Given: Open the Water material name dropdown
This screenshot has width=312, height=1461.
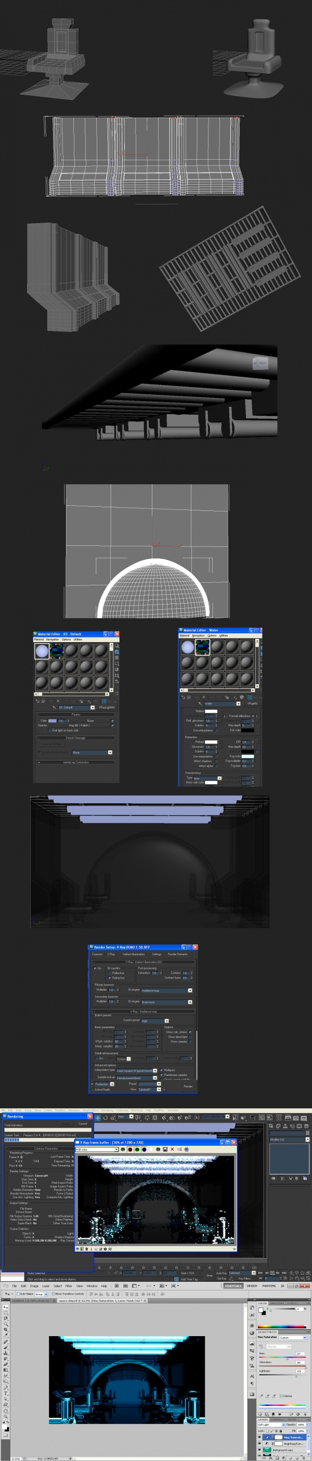Looking at the screenshot, I should pos(223,704).
